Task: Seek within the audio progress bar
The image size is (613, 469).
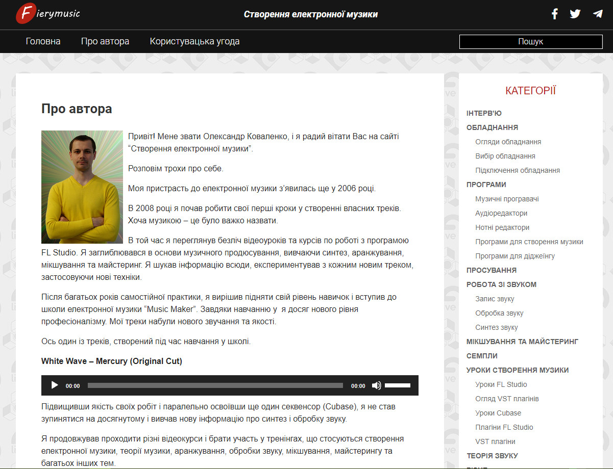Action: (x=215, y=385)
